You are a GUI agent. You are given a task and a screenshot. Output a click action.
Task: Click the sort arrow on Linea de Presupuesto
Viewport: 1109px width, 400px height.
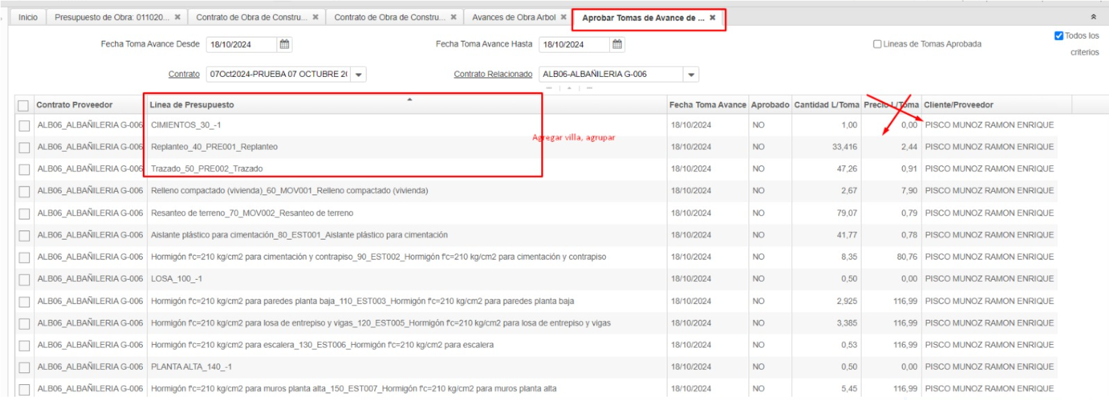point(409,100)
